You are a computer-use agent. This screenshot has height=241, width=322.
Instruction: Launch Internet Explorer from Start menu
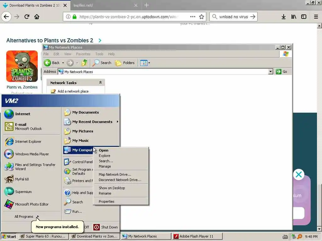click(31, 142)
